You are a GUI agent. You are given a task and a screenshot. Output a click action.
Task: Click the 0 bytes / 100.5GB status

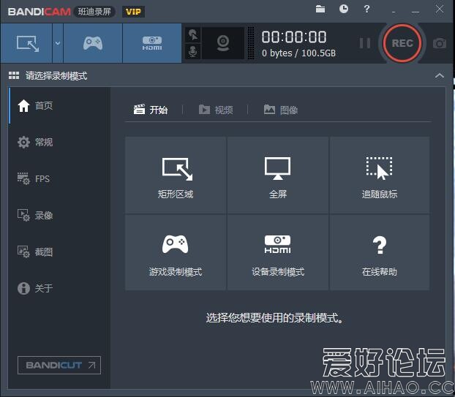298,53
